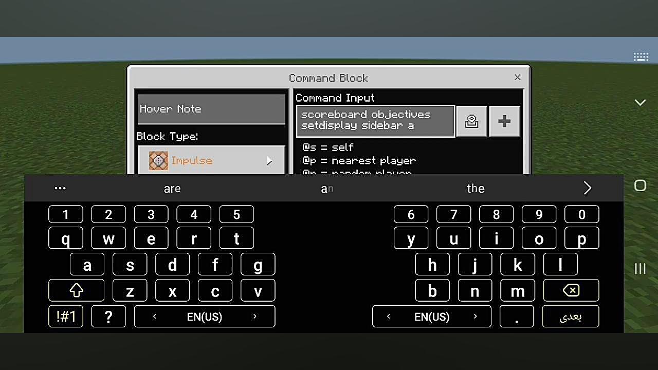The width and height of the screenshot is (658, 370).
Task: Tap the right EN(US) spacebar
Action: tap(432, 317)
